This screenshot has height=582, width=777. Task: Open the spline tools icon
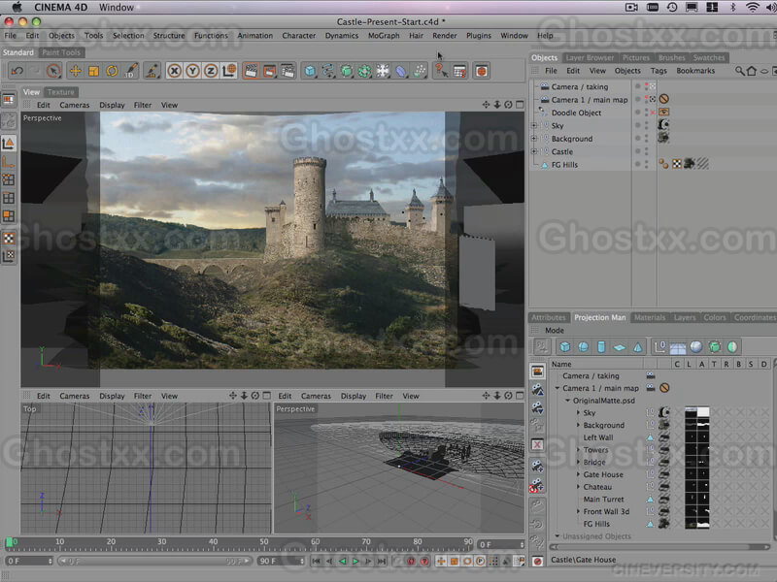328,71
